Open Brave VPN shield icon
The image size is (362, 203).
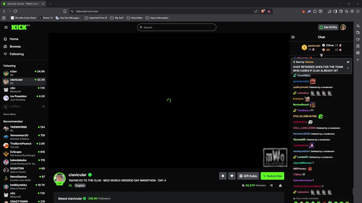(x=352, y=11)
